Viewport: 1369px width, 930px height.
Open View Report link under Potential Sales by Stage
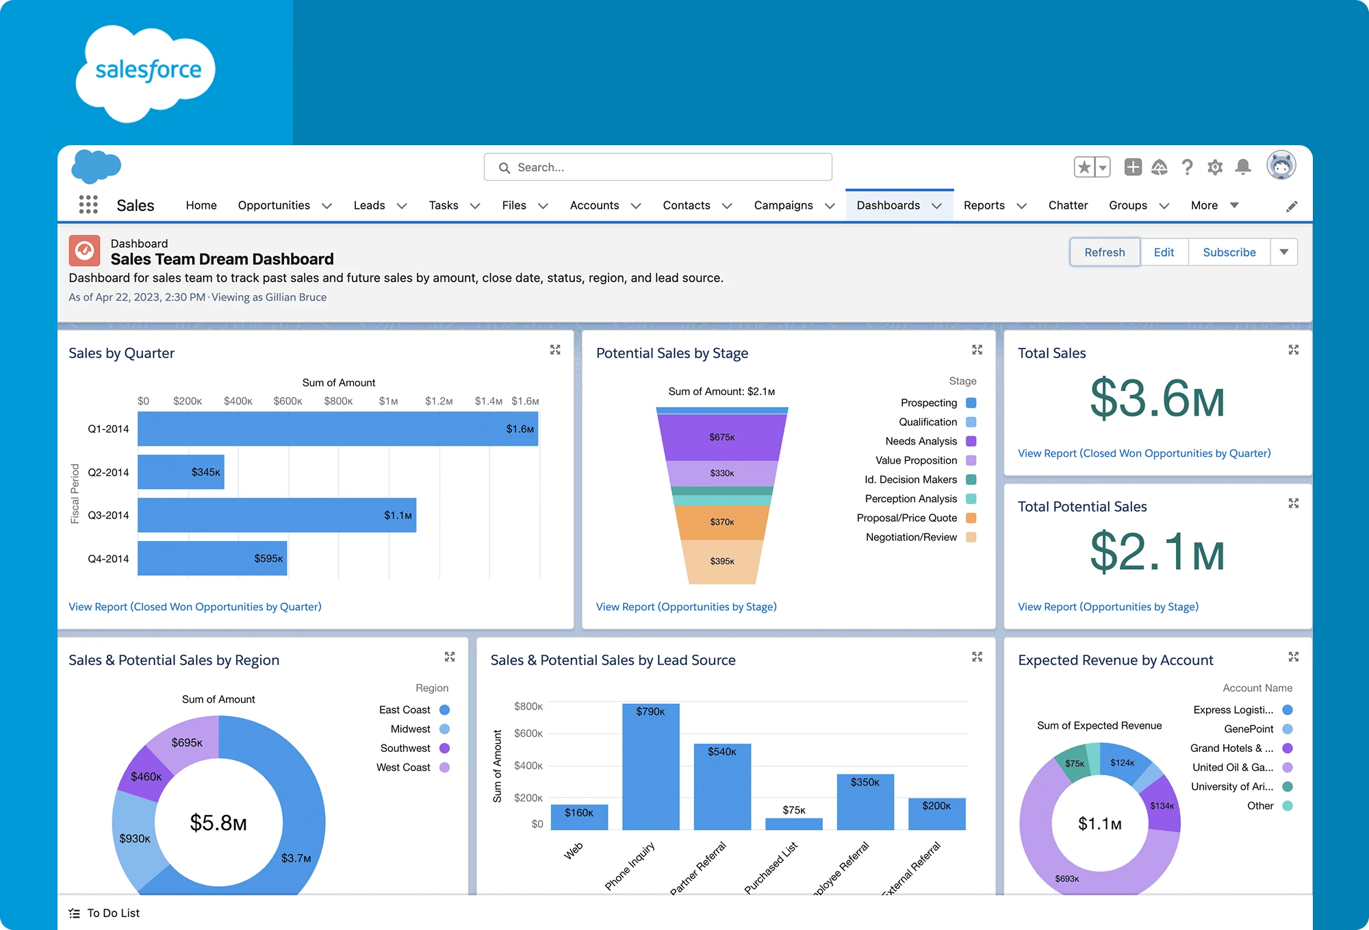click(x=687, y=607)
